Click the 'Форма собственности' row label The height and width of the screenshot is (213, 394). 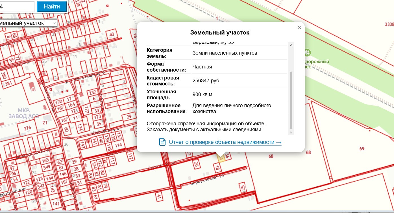(166, 67)
